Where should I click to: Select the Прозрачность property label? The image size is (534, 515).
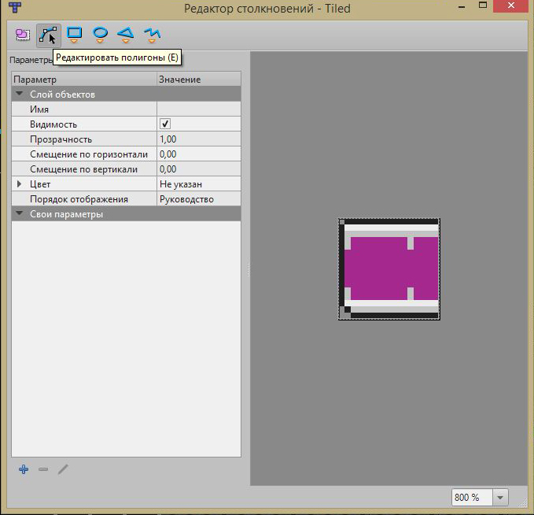(x=61, y=139)
